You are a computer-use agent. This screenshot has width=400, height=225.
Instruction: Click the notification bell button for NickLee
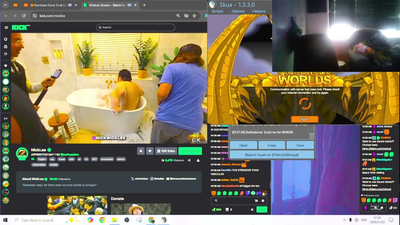141,151
